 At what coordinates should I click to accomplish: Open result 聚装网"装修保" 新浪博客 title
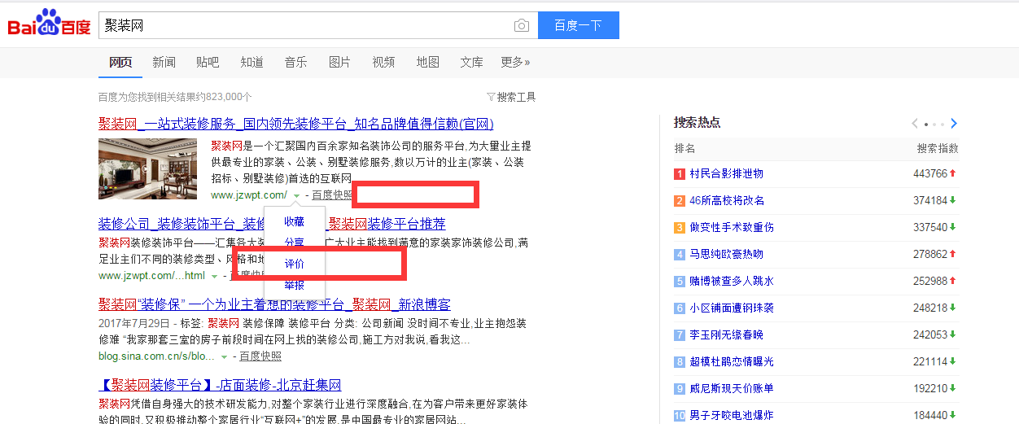pos(274,304)
